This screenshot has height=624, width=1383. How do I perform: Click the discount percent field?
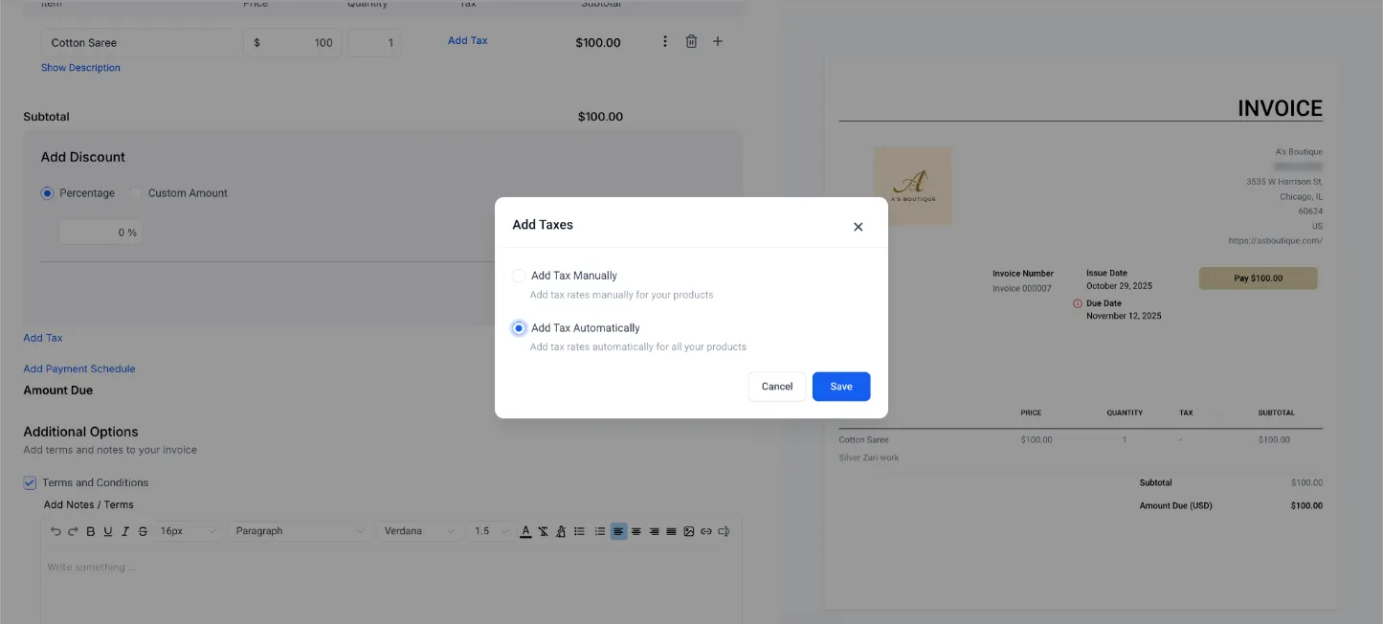100,233
